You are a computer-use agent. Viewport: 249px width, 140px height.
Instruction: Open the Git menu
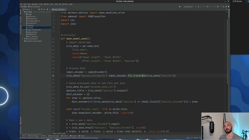tap(60, 4)
